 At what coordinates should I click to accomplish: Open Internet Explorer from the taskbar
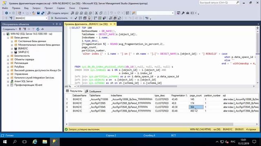(35, 142)
